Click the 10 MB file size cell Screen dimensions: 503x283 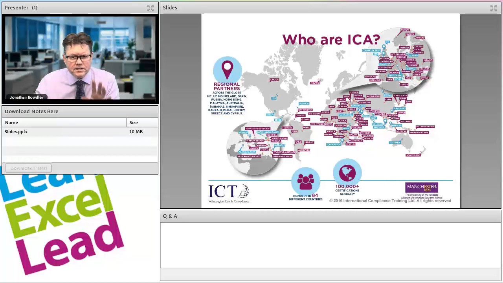click(x=136, y=132)
